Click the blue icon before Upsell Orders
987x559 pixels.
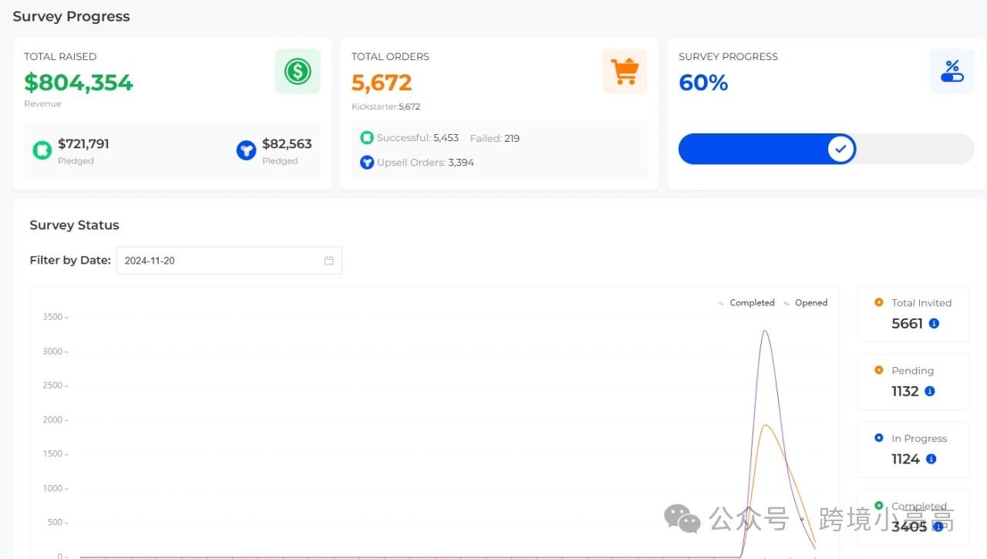(x=367, y=163)
